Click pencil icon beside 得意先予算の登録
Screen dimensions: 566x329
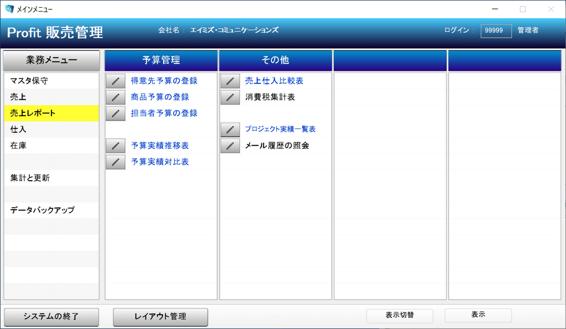(x=116, y=81)
